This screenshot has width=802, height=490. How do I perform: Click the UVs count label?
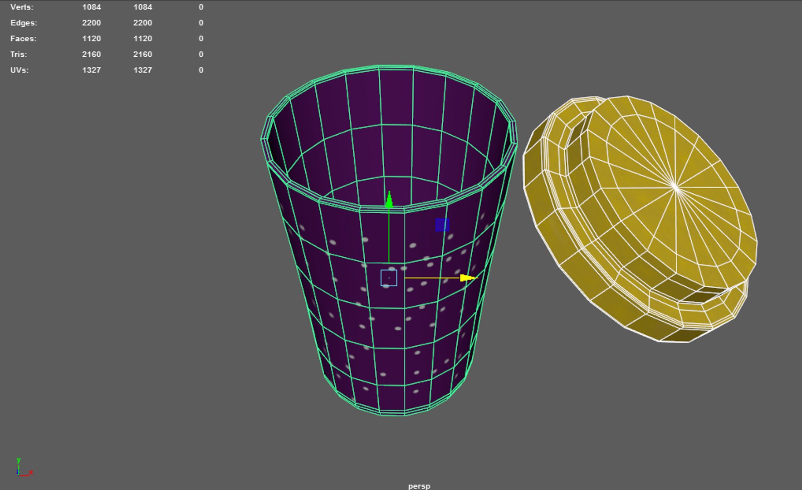point(19,70)
